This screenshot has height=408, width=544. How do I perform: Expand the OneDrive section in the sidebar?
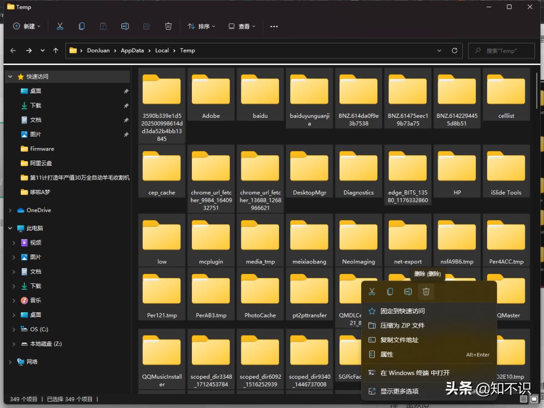pyautogui.click(x=10, y=210)
